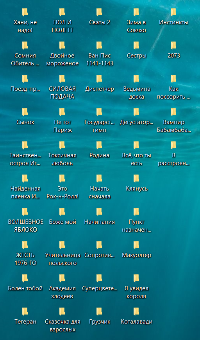Click the '2073' folder icon

point(173,45)
